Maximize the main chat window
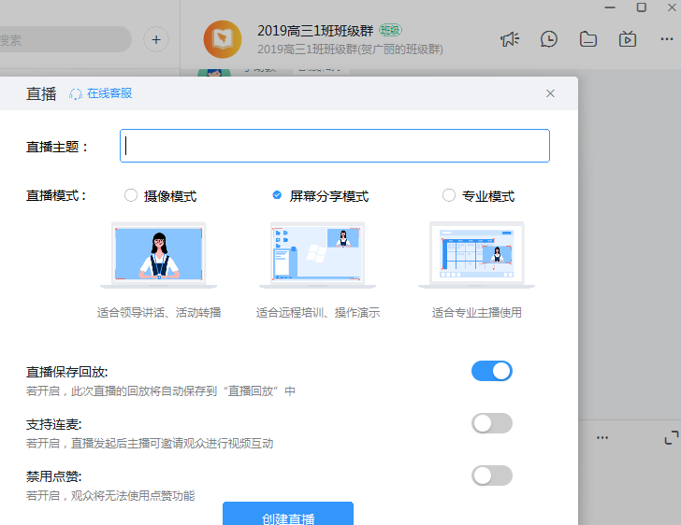The width and height of the screenshot is (681, 525). 641,7
